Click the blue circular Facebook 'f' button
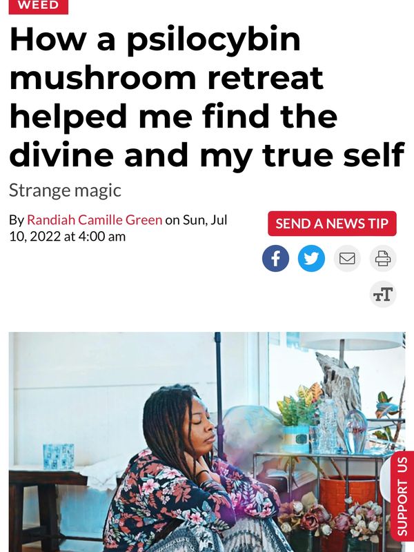 275,258
